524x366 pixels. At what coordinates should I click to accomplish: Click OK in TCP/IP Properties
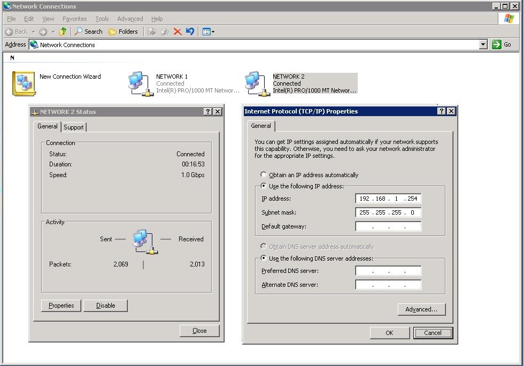pos(390,333)
